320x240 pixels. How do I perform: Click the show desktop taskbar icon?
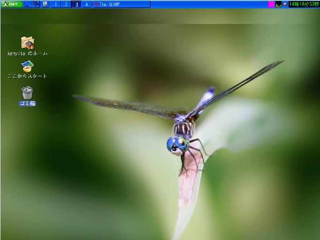click(x=27, y=4)
